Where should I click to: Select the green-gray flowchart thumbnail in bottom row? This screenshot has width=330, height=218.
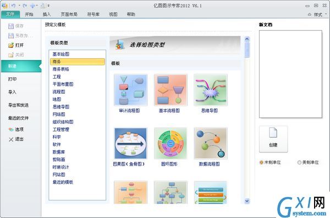pyautogui.click(x=170, y=192)
